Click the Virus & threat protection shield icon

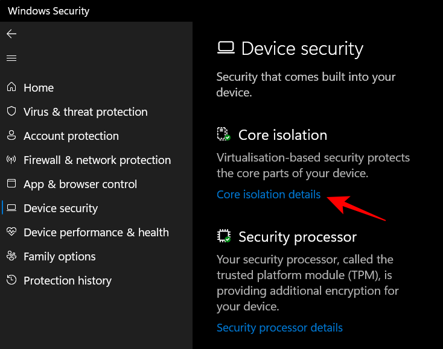(x=11, y=112)
